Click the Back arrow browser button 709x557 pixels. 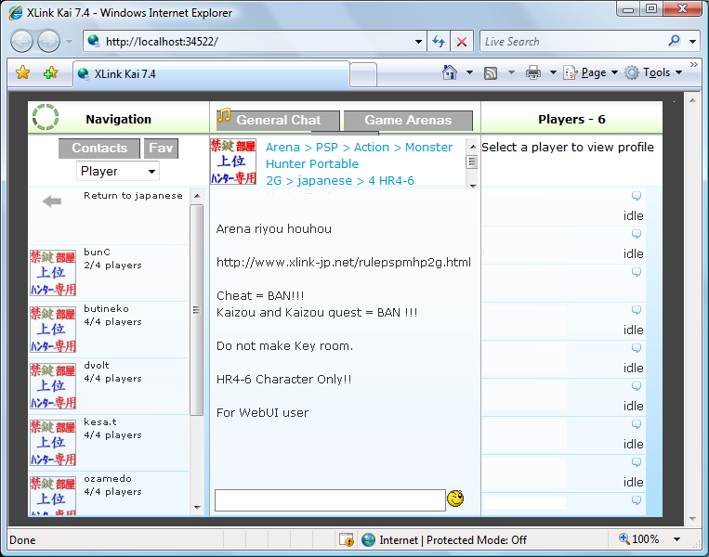click(x=21, y=42)
